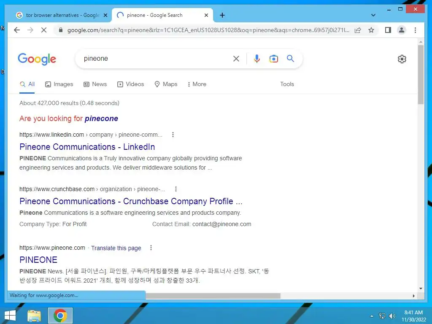Open options for pineone.com result
This screenshot has height=324, width=432.
click(x=151, y=248)
